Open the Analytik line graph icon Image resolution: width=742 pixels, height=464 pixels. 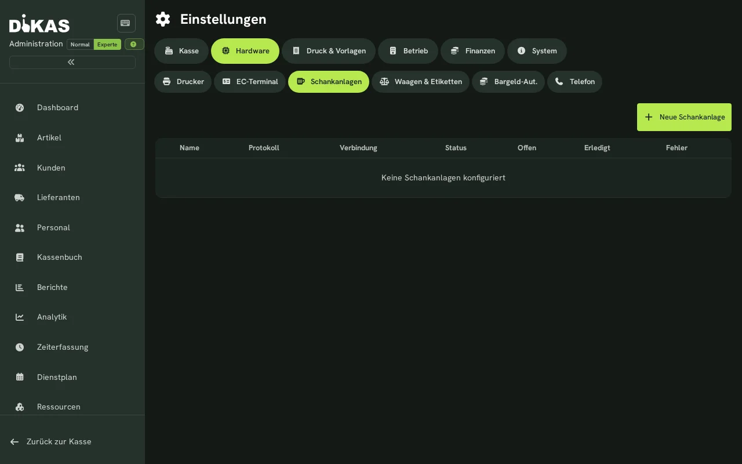coord(20,317)
